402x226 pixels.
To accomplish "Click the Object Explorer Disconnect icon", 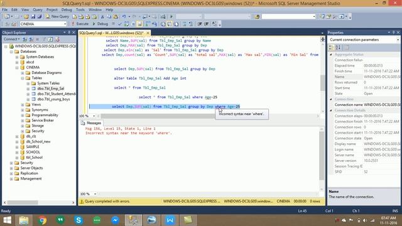I will coord(31,39).
